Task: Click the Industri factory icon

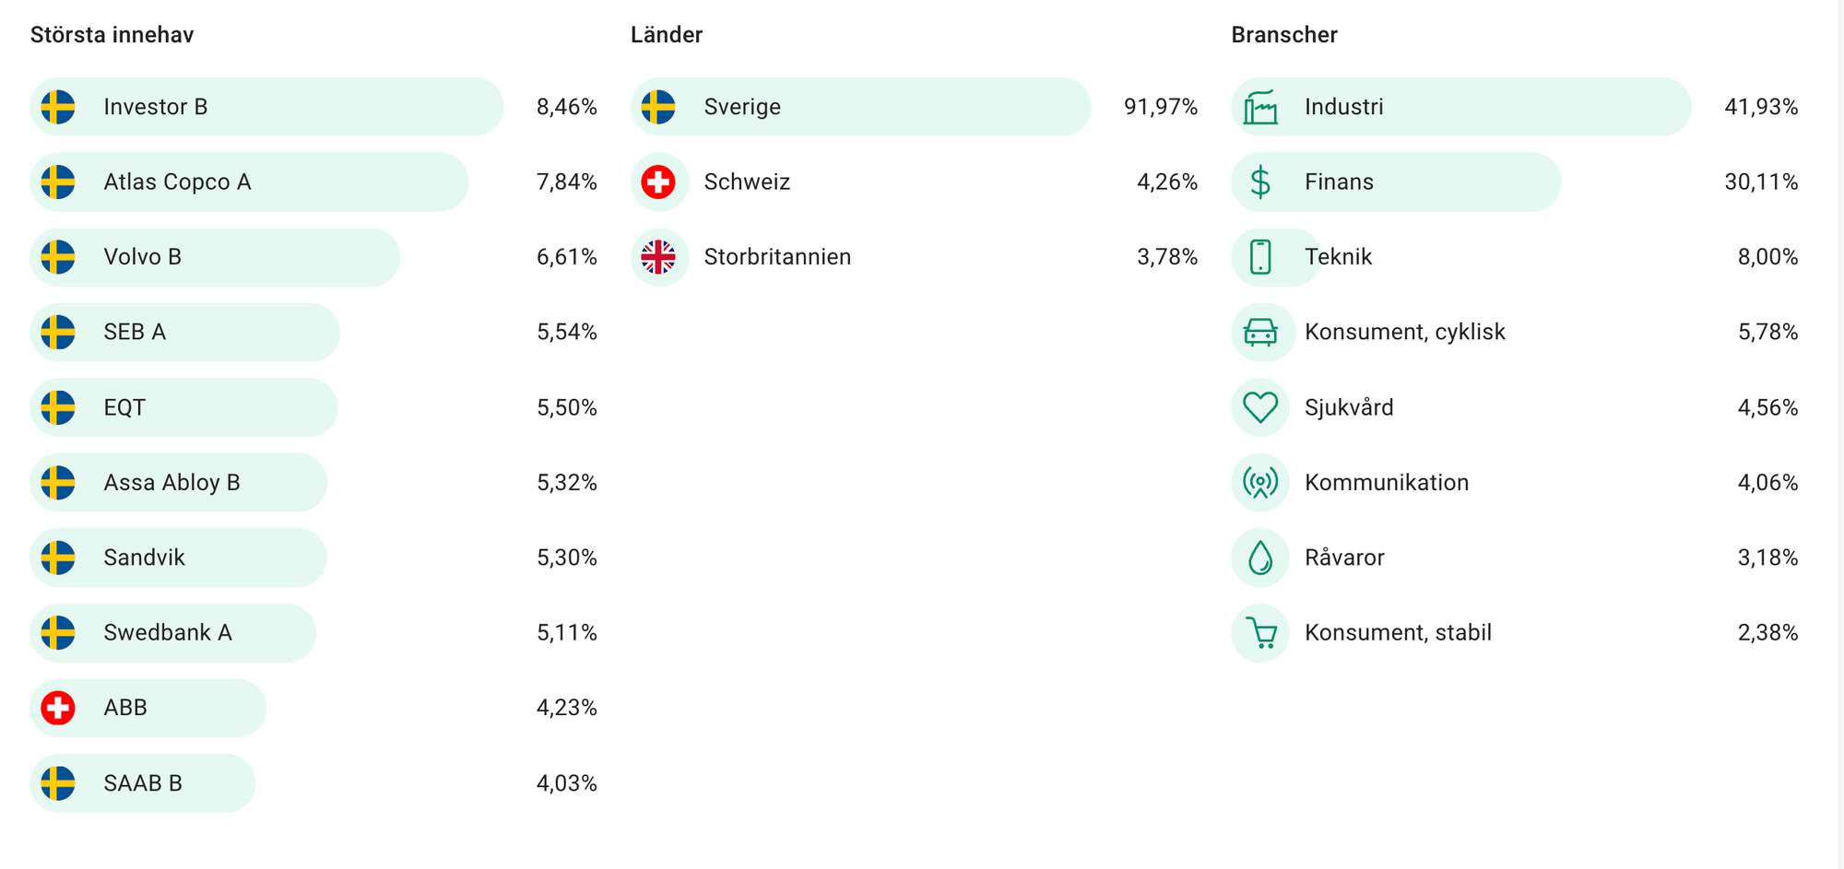Action: click(1259, 107)
